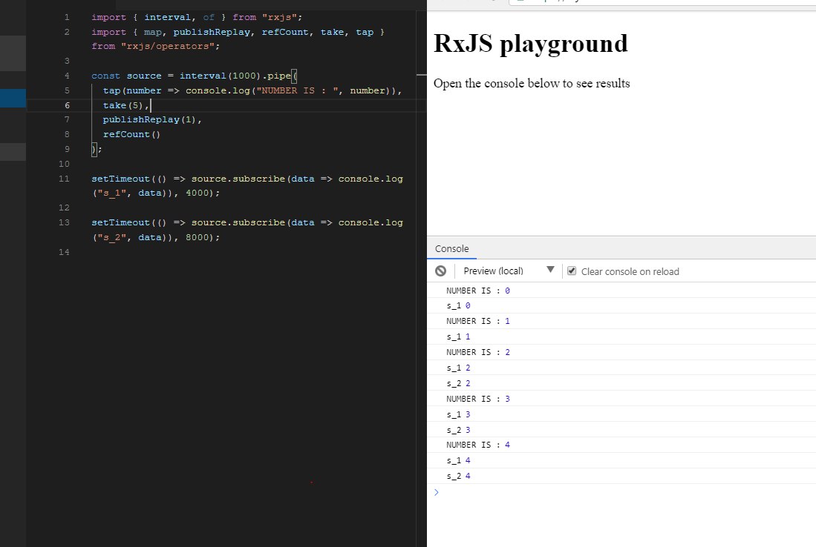The width and height of the screenshot is (816, 547).
Task: Click 'source' in the const declaration
Action: (x=144, y=76)
